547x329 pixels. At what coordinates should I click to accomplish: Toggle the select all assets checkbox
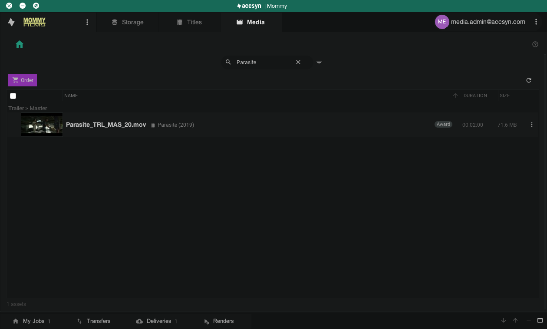pos(13,96)
